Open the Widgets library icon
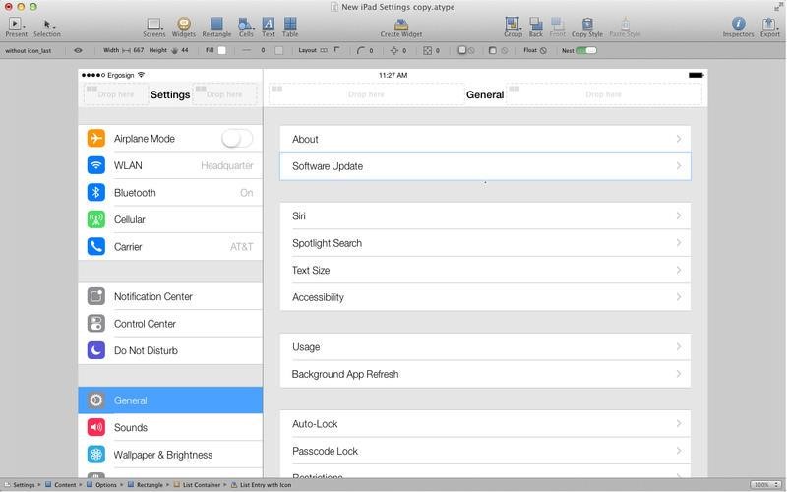The image size is (787, 492). coord(184,23)
